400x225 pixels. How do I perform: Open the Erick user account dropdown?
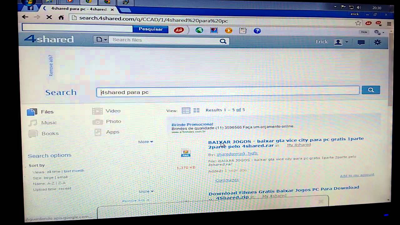point(341,42)
